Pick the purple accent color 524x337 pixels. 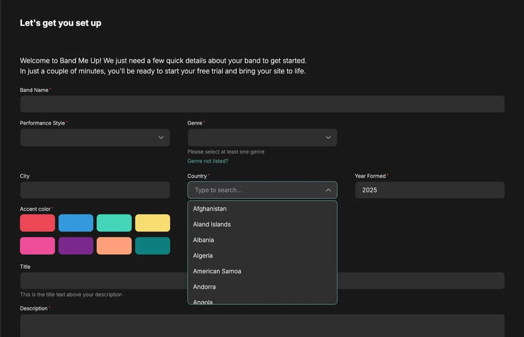(76, 245)
